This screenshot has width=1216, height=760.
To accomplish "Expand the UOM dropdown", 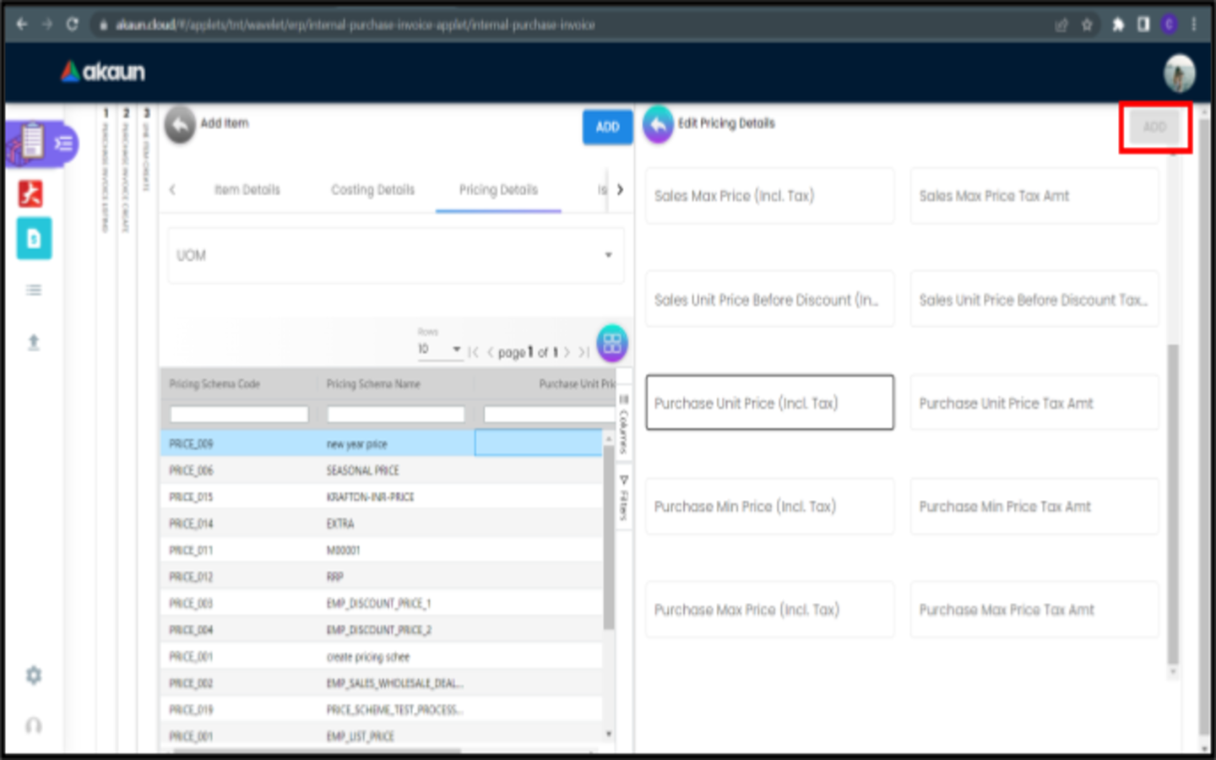I will point(607,255).
